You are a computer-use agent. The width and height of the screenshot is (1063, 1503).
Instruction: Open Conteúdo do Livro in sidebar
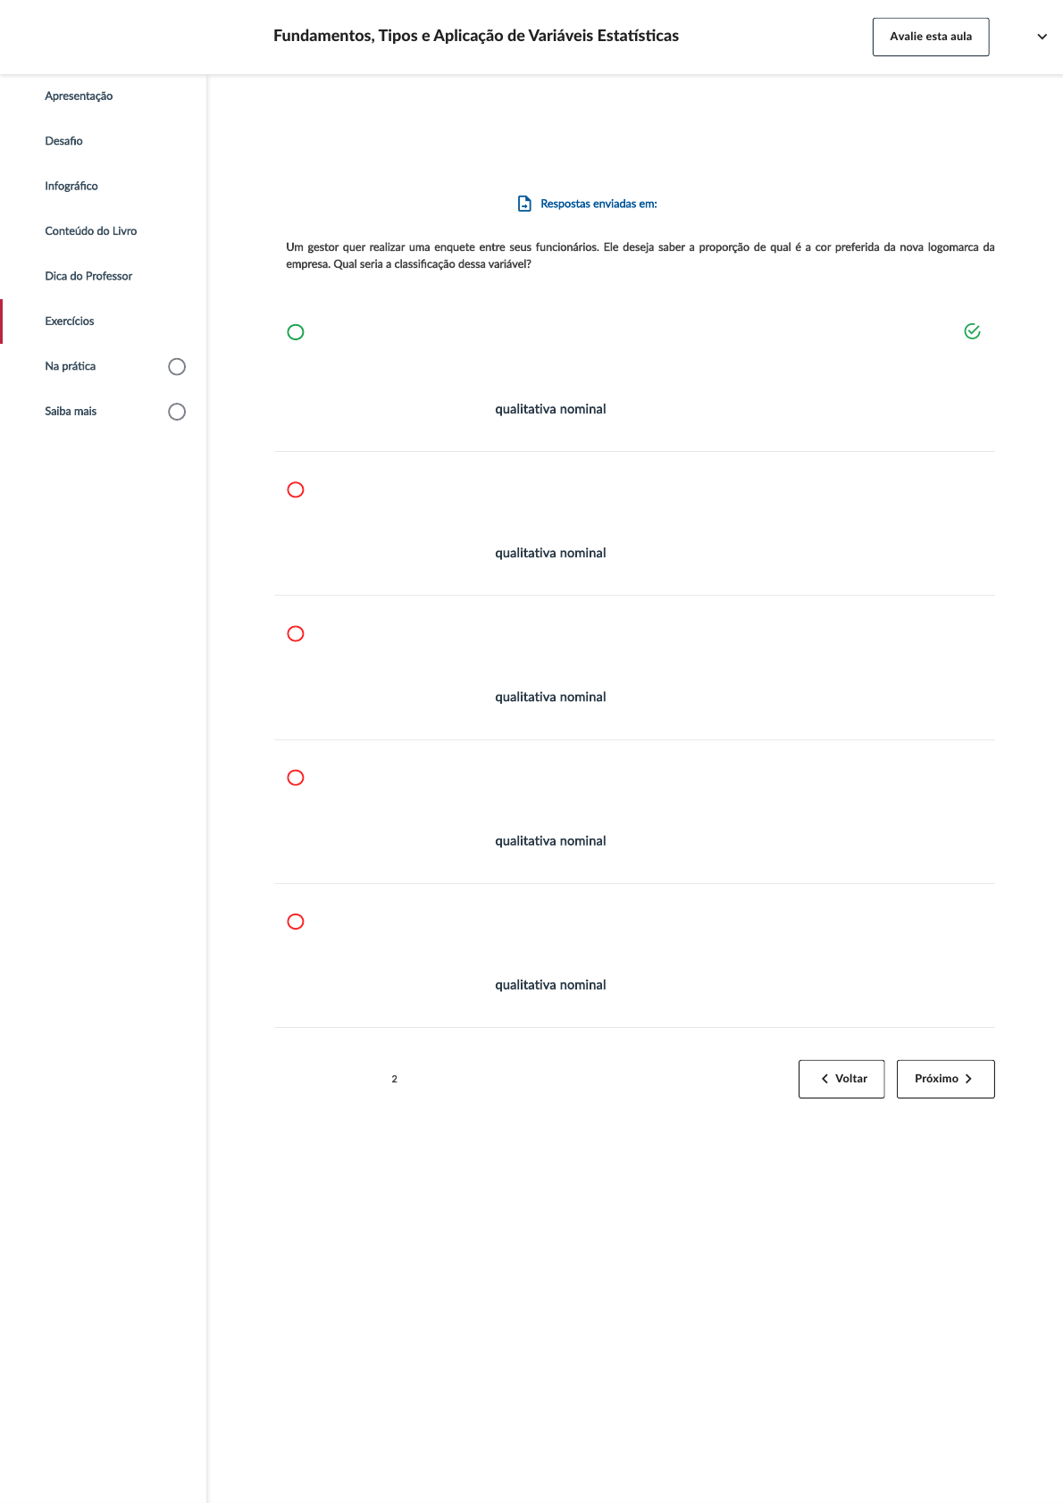[91, 231]
